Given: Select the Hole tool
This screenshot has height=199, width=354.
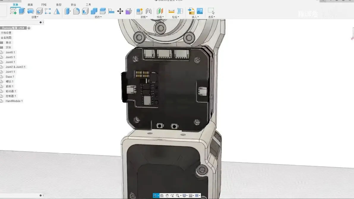Looking at the screenshot, I should (39, 11).
